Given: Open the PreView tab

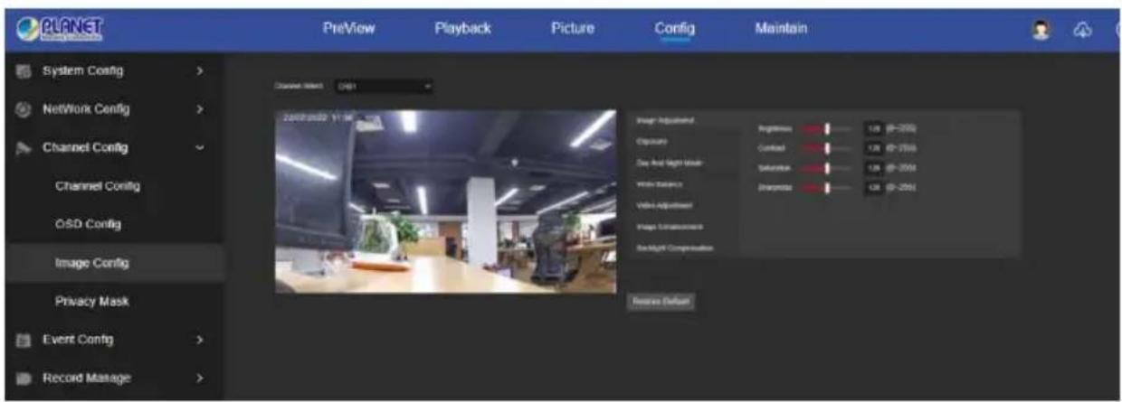Looking at the screenshot, I should 348,29.
